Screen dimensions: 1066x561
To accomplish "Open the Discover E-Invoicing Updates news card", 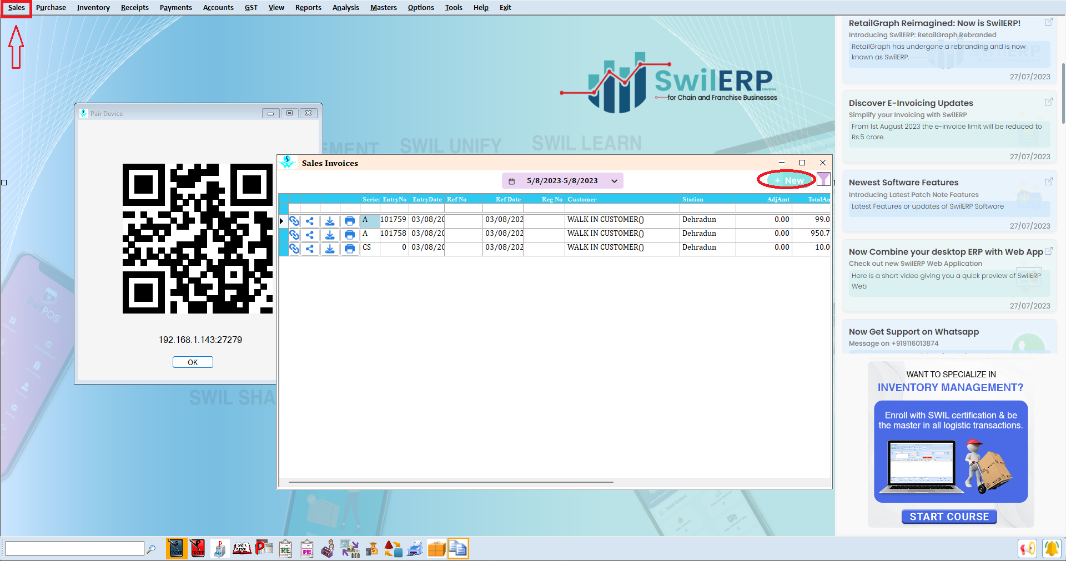I will (949, 128).
